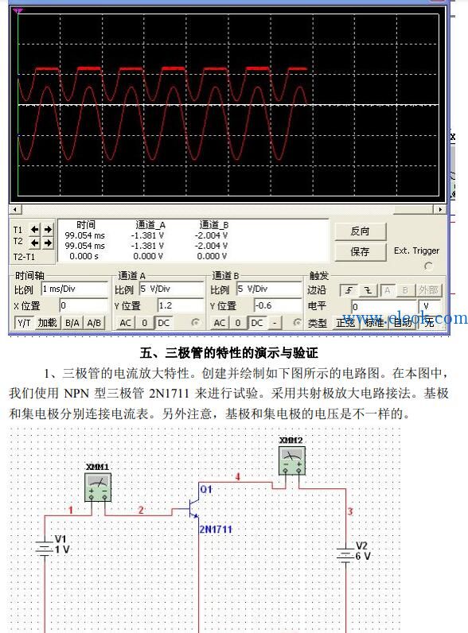Image resolution: width=468 pixels, height=633 pixels.
Task: Switch display to A/B mode
Action: click(94, 323)
